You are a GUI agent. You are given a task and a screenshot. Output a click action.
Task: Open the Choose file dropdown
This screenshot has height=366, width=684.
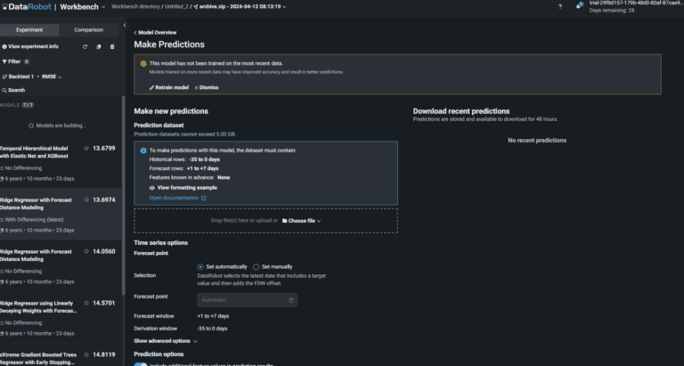(301, 220)
